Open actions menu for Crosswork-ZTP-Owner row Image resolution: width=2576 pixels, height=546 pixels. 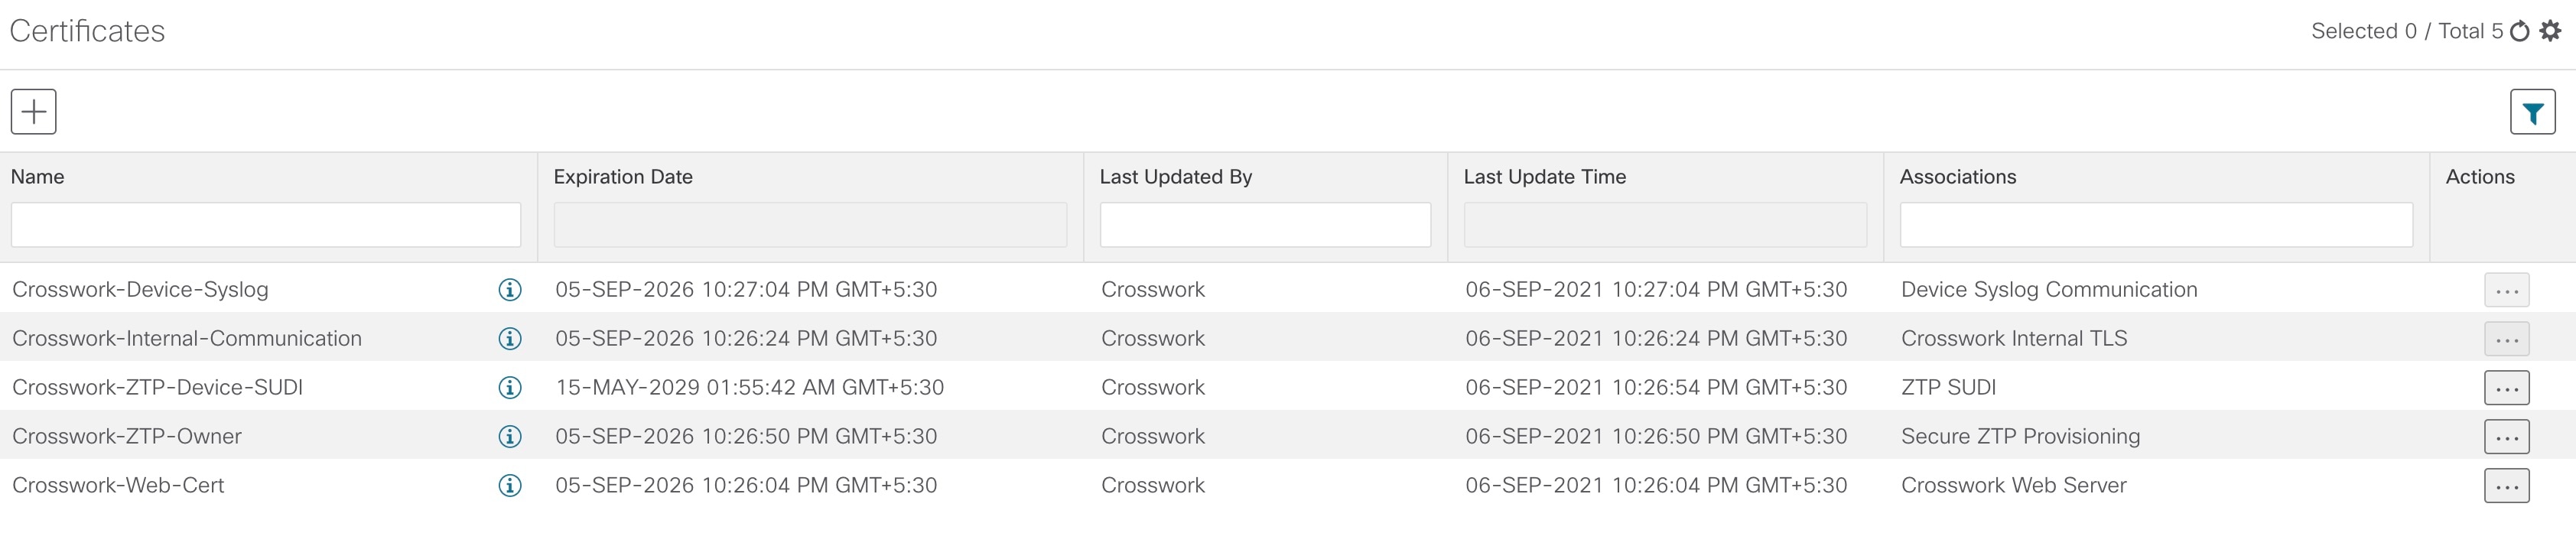(x=2507, y=437)
